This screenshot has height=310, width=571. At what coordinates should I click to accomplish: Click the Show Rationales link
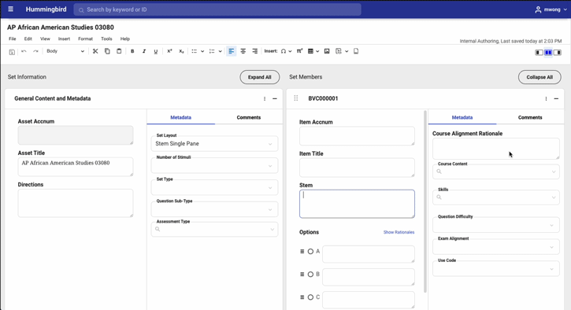pyautogui.click(x=399, y=232)
